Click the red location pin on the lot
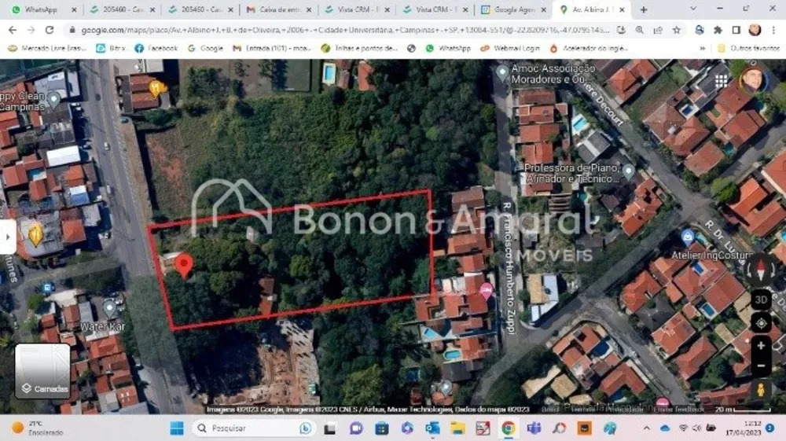Viewport: 786px width, 441px height. pyautogui.click(x=184, y=266)
